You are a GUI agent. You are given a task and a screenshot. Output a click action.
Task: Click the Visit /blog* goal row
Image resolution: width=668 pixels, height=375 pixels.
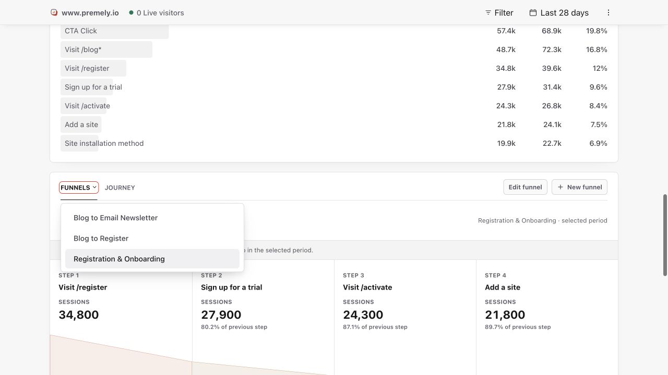pyautogui.click(x=334, y=49)
